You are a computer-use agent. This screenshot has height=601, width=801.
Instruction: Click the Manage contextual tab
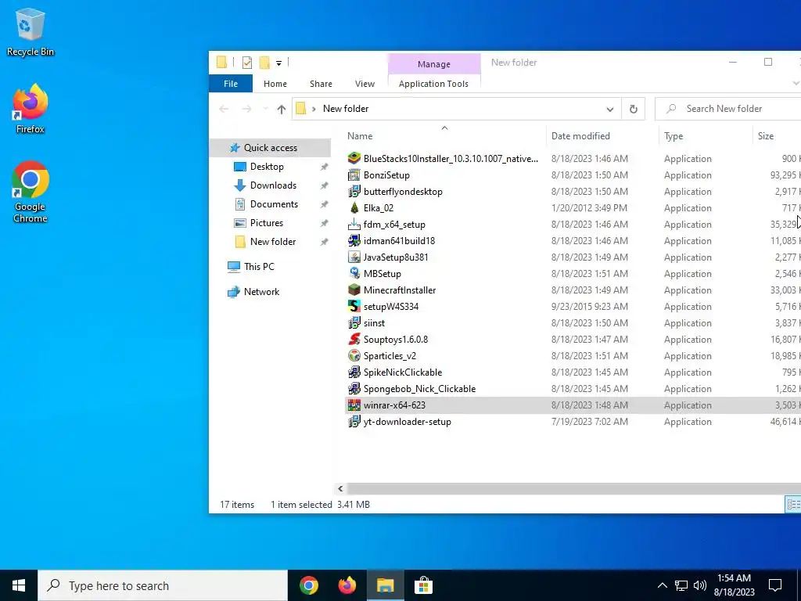[433, 64]
